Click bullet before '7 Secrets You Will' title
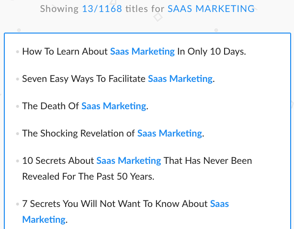 coord(18,204)
